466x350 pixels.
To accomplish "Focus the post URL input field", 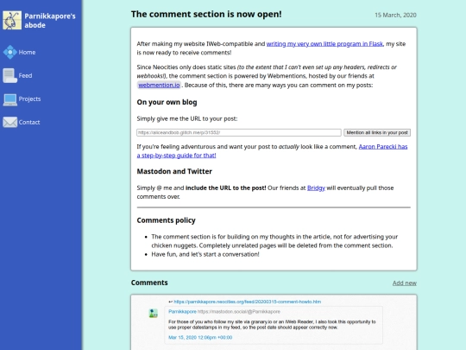I will (239, 132).
